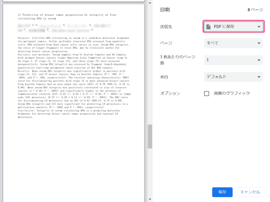
Task: Expand the 余白 dropdown showing デフォルト
Action: [x=233, y=77]
